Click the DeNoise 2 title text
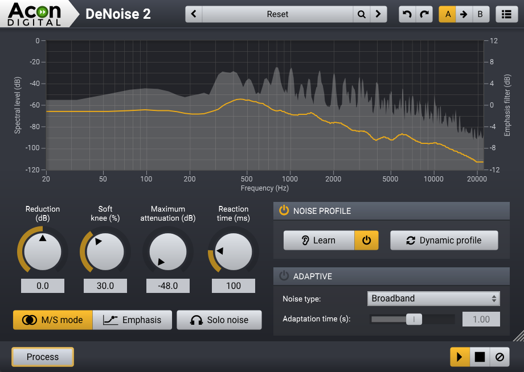Screen dimensions: 524x372 pyautogui.click(x=118, y=14)
